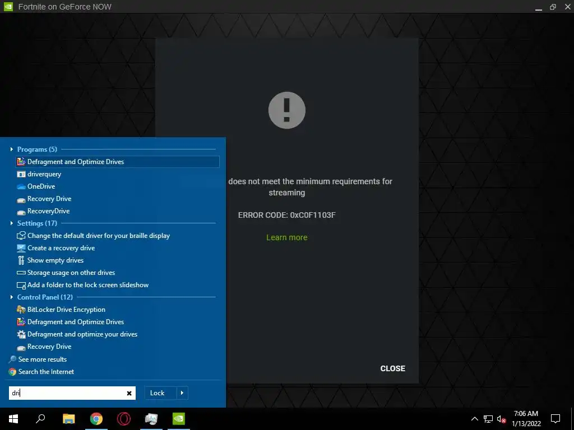Open Defragment and Optimize Drives under Programs
The height and width of the screenshot is (430, 574).
pos(118,162)
